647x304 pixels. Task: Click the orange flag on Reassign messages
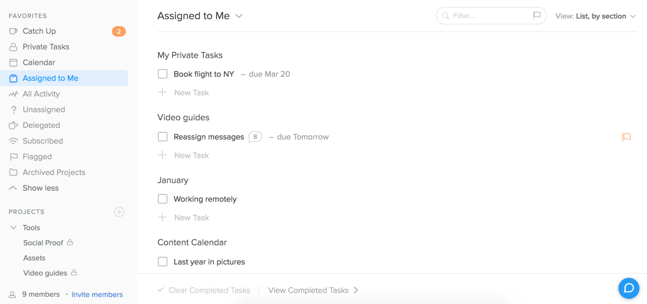click(626, 137)
